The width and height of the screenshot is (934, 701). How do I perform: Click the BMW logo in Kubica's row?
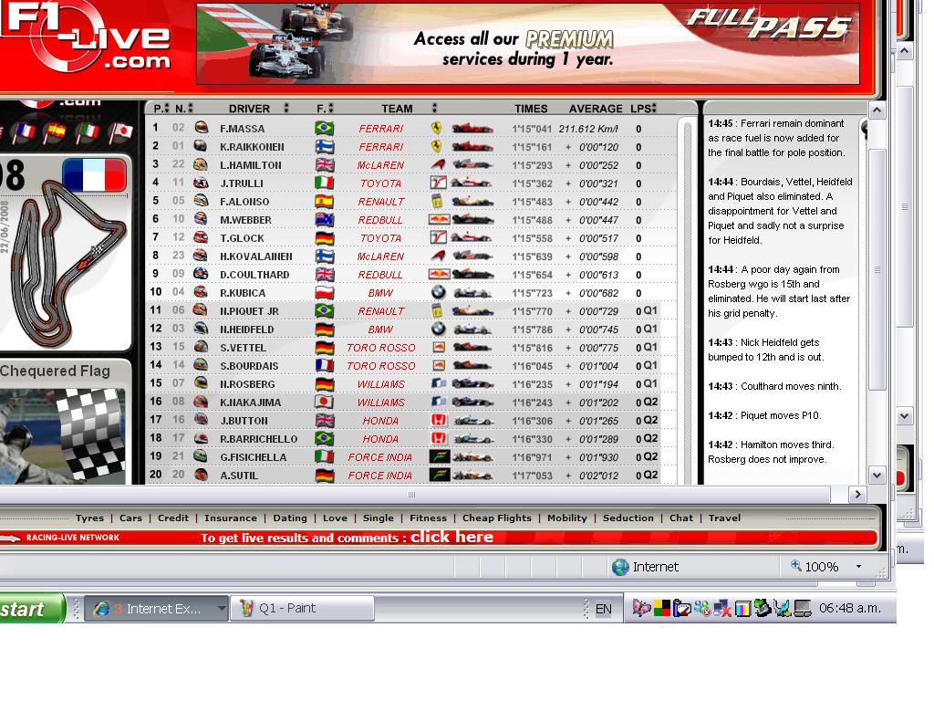pyautogui.click(x=438, y=293)
